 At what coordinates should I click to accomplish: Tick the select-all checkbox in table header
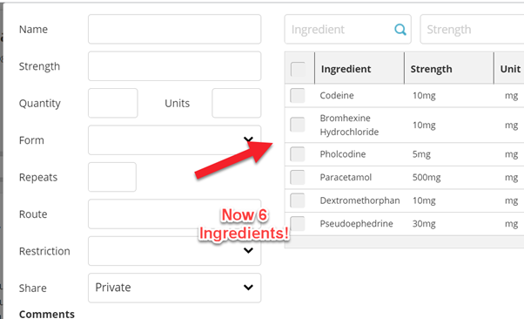(298, 69)
